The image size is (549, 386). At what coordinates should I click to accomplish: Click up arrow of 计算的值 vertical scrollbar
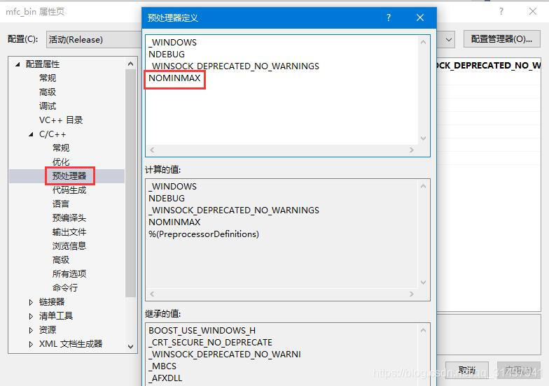(x=423, y=186)
